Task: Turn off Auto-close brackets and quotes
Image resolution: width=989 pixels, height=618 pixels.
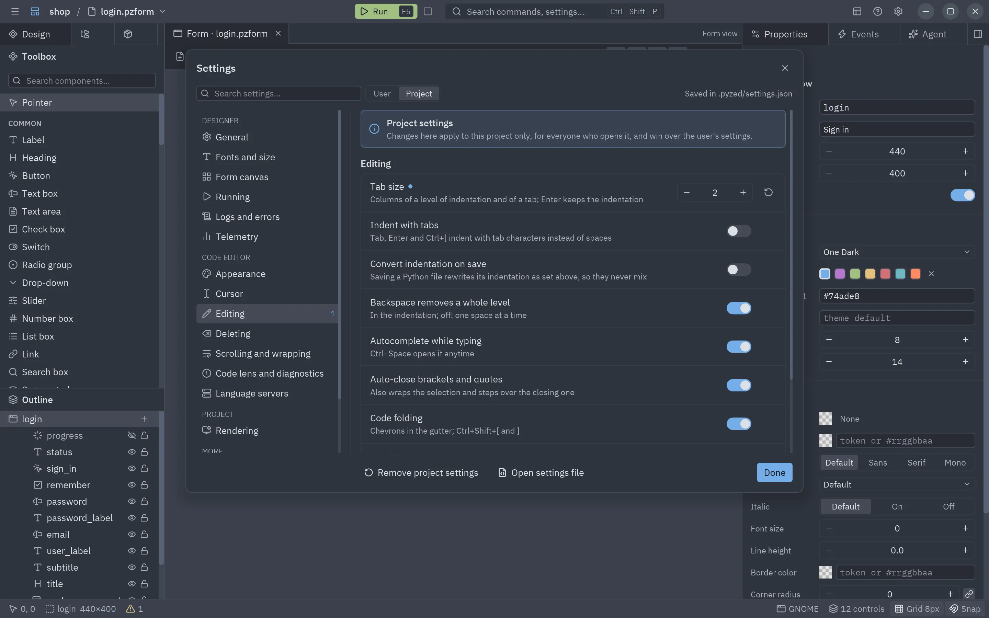Action: coord(738,386)
